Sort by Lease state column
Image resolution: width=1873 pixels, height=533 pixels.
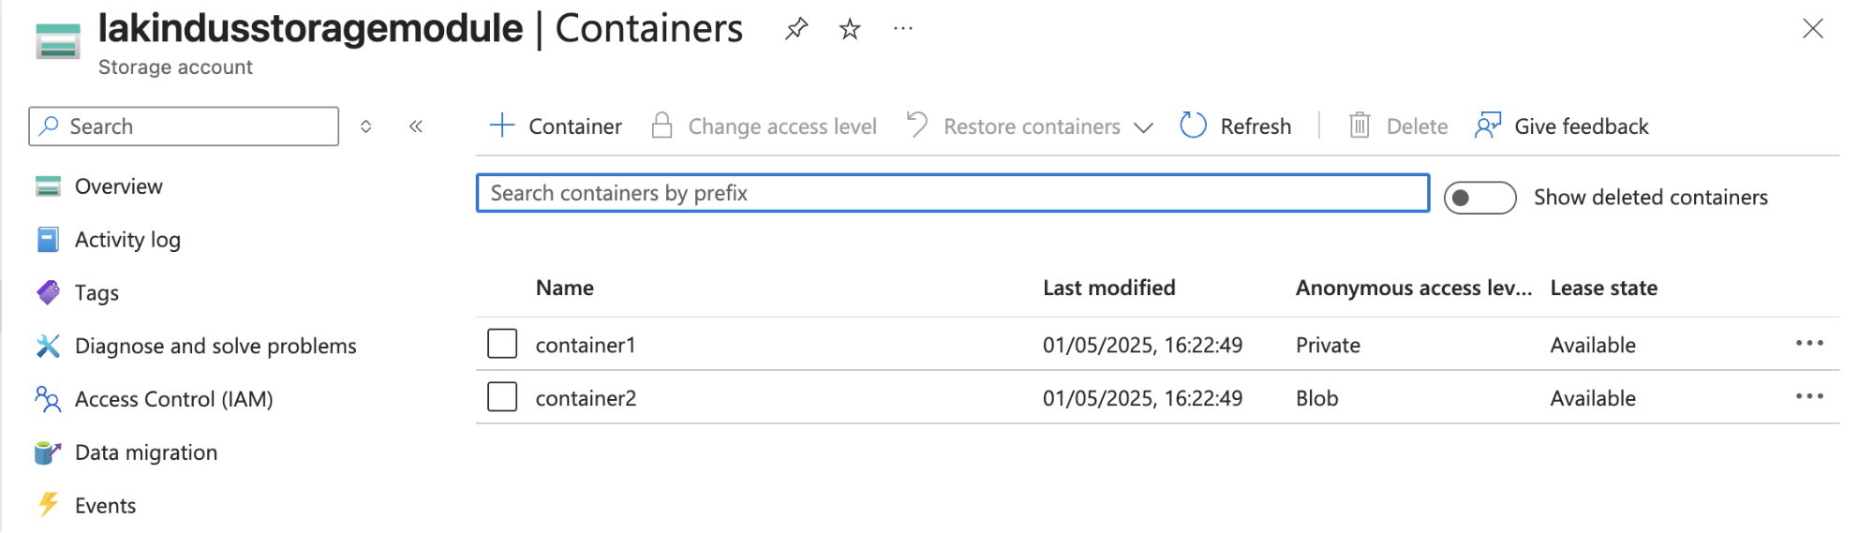[x=1604, y=289]
